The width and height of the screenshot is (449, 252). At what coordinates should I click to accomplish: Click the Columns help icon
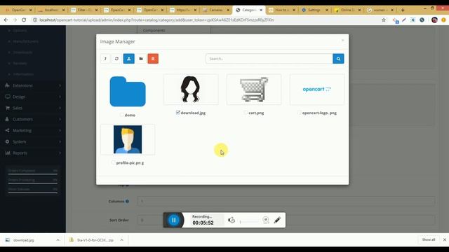(x=127, y=201)
